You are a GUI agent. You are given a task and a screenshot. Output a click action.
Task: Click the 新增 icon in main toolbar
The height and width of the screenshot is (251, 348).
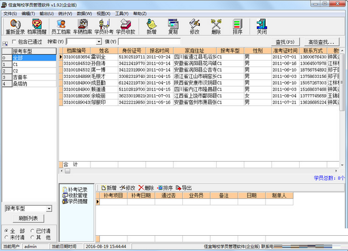coord(151,27)
